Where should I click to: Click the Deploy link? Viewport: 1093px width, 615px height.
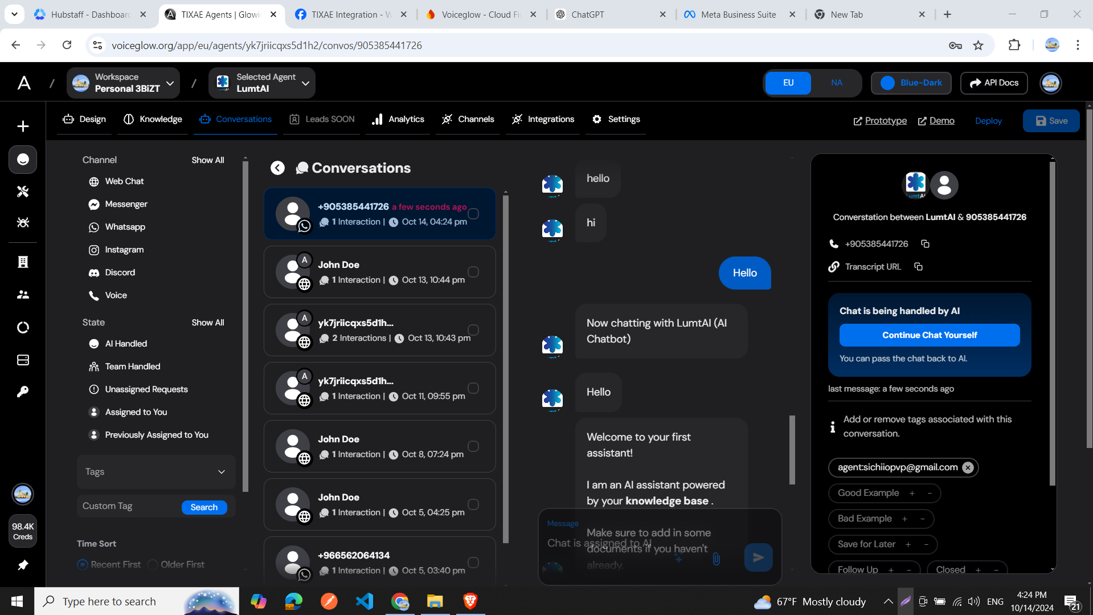point(988,121)
